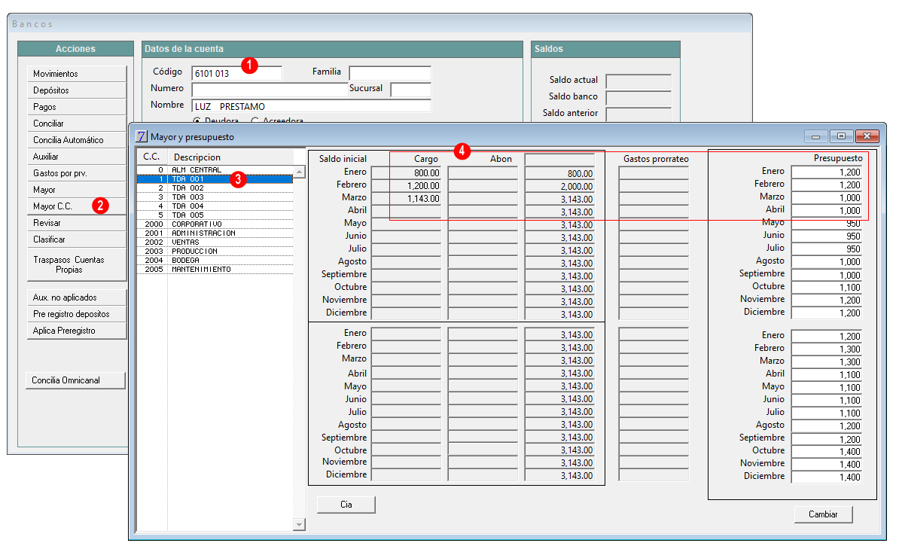Close the Mayor y presupuesto window

pos(867,136)
